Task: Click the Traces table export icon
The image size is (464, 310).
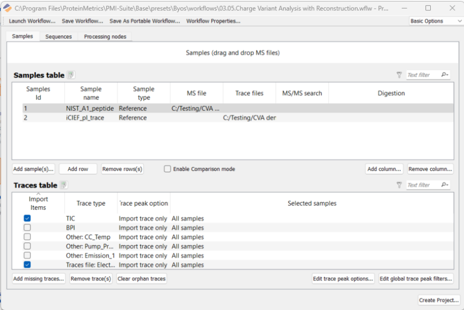Action: (x=63, y=185)
